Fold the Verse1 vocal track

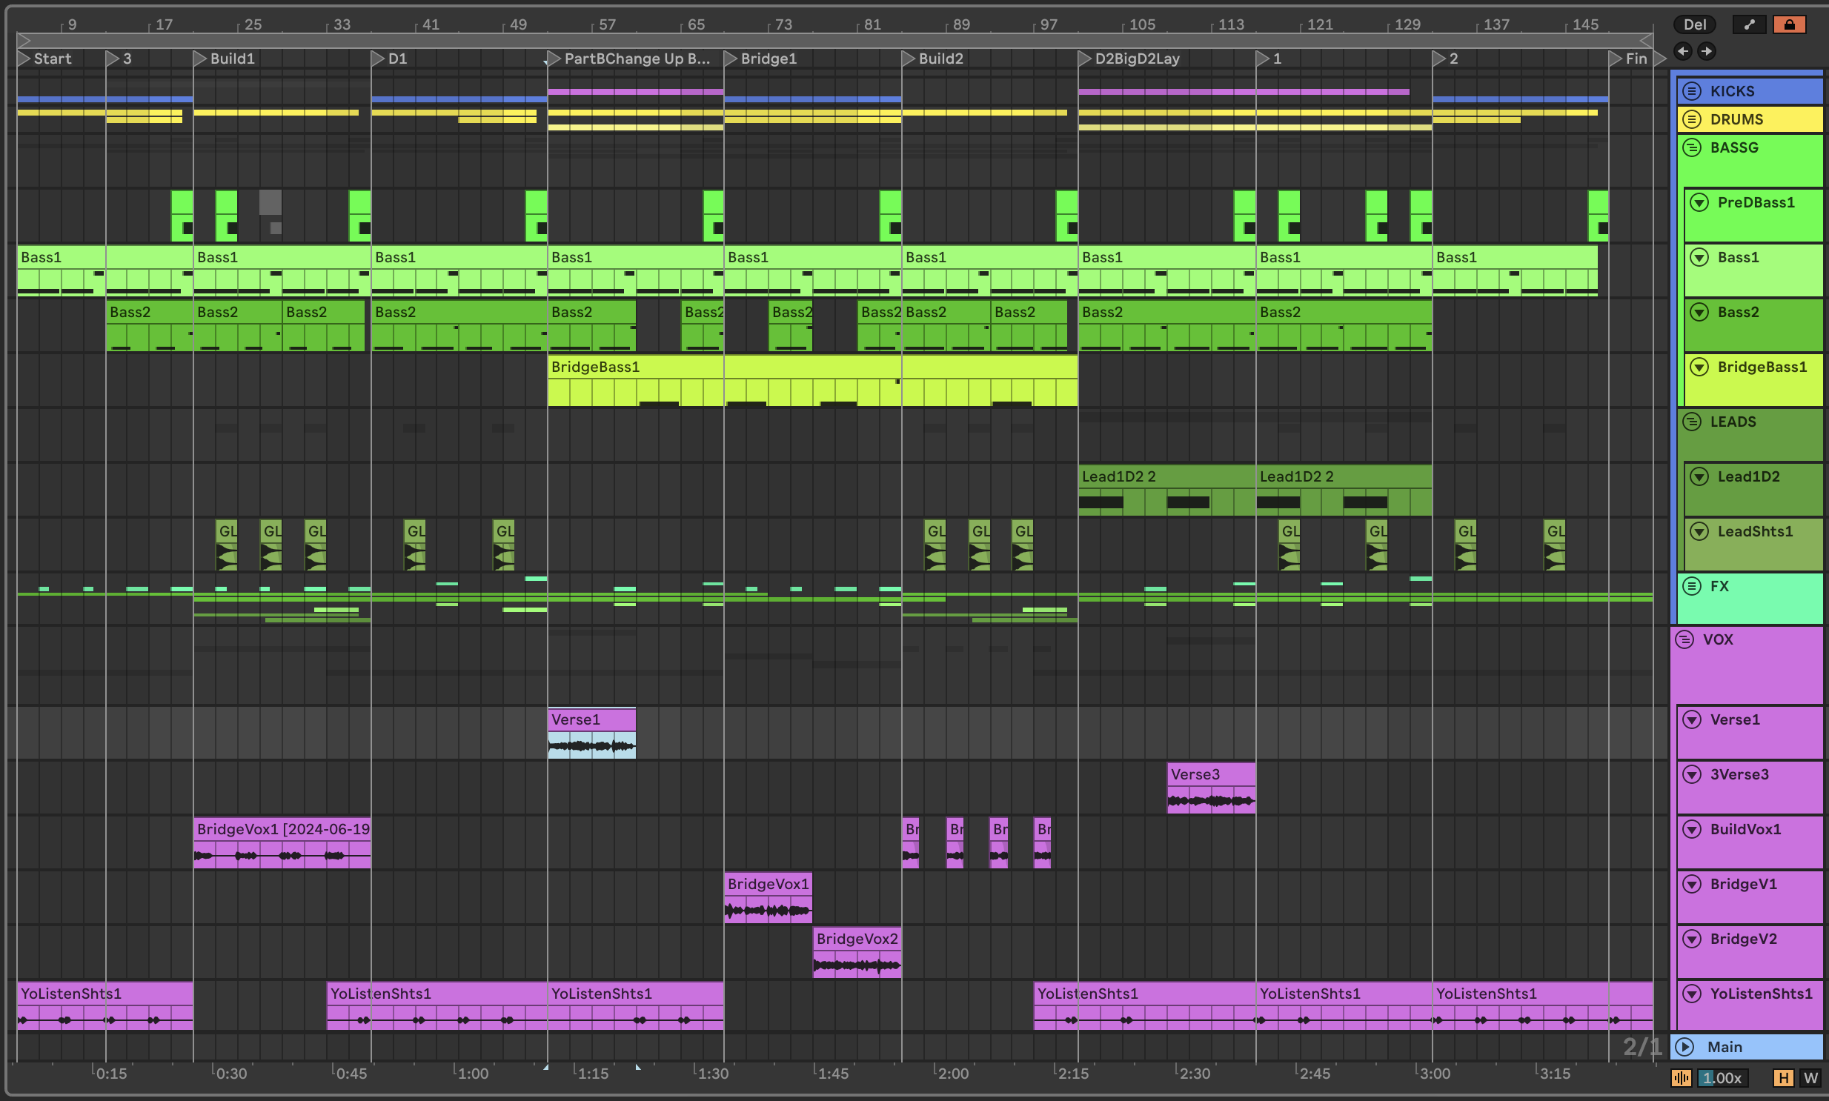click(x=1692, y=719)
